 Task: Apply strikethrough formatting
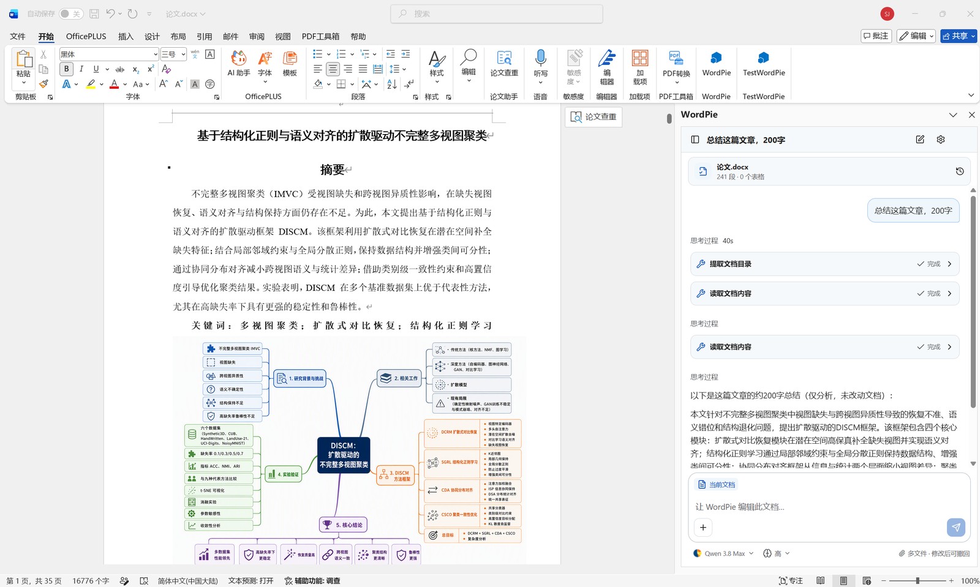click(120, 69)
